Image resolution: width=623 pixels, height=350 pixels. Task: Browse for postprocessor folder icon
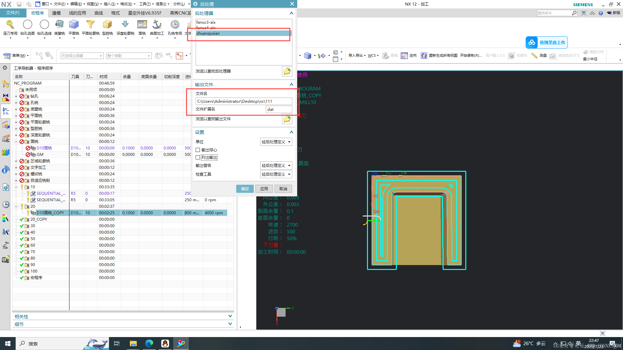(287, 71)
